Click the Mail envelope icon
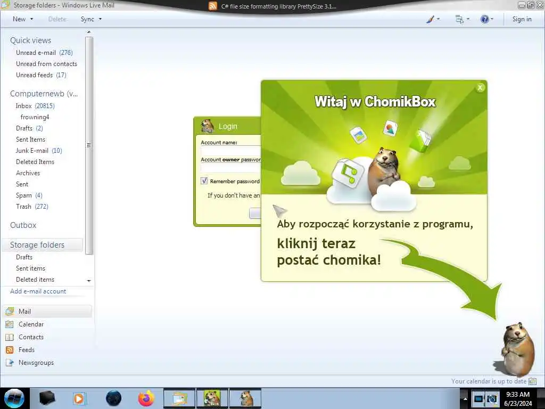The image size is (545, 409). pos(10,311)
